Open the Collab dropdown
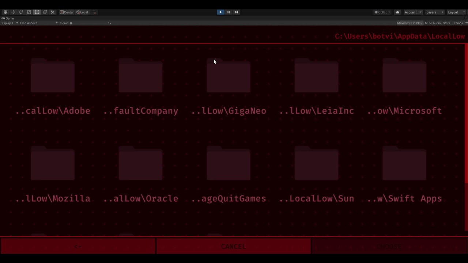The image size is (468, 263). pos(382,12)
